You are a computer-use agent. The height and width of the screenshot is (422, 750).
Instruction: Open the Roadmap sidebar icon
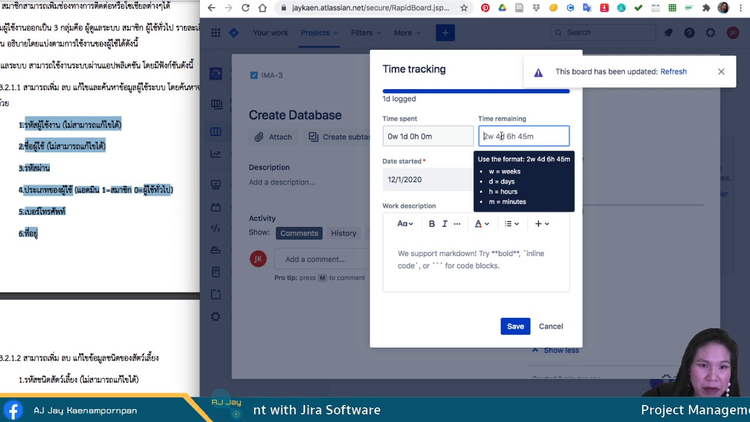pyautogui.click(x=216, y=104)
